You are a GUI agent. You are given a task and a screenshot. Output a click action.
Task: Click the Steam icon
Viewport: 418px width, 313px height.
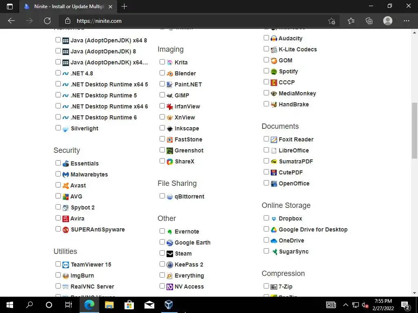(170, 253)
